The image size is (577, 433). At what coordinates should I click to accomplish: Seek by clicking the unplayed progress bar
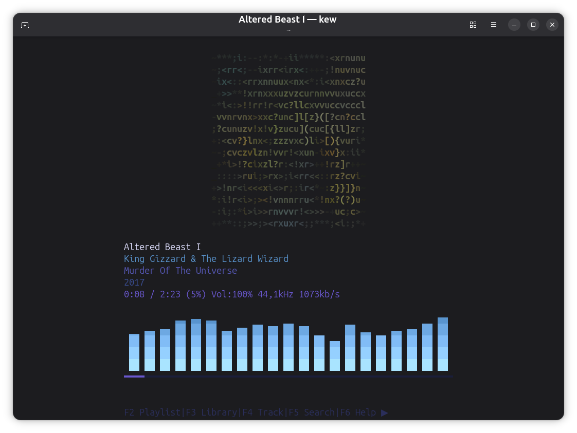click(298, 376)
